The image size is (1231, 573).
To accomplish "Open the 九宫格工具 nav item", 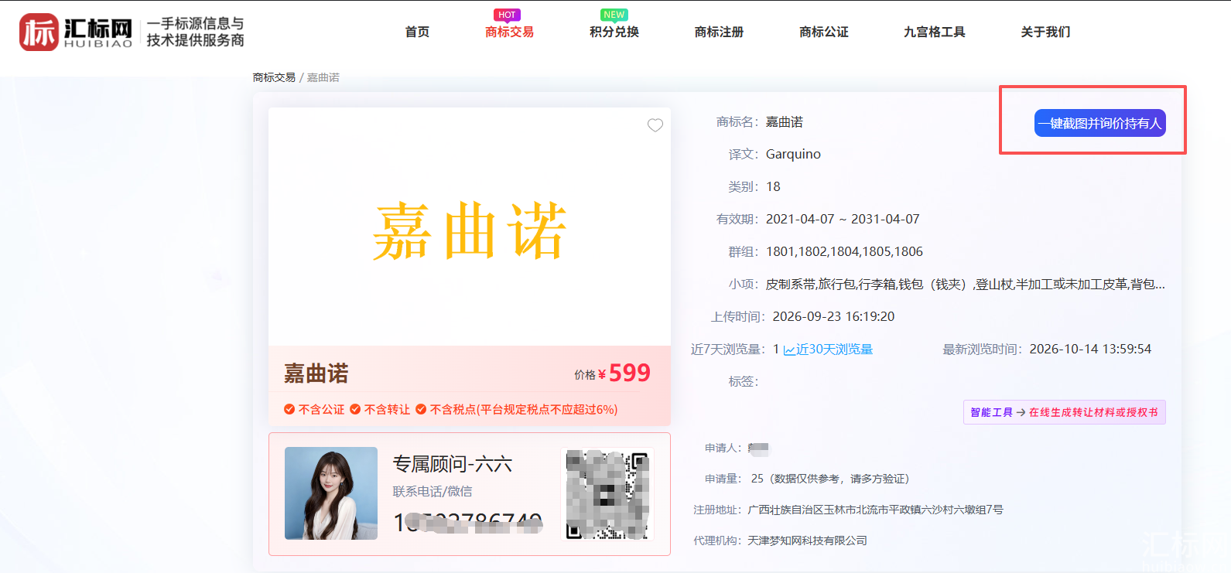I will [935, 32].
